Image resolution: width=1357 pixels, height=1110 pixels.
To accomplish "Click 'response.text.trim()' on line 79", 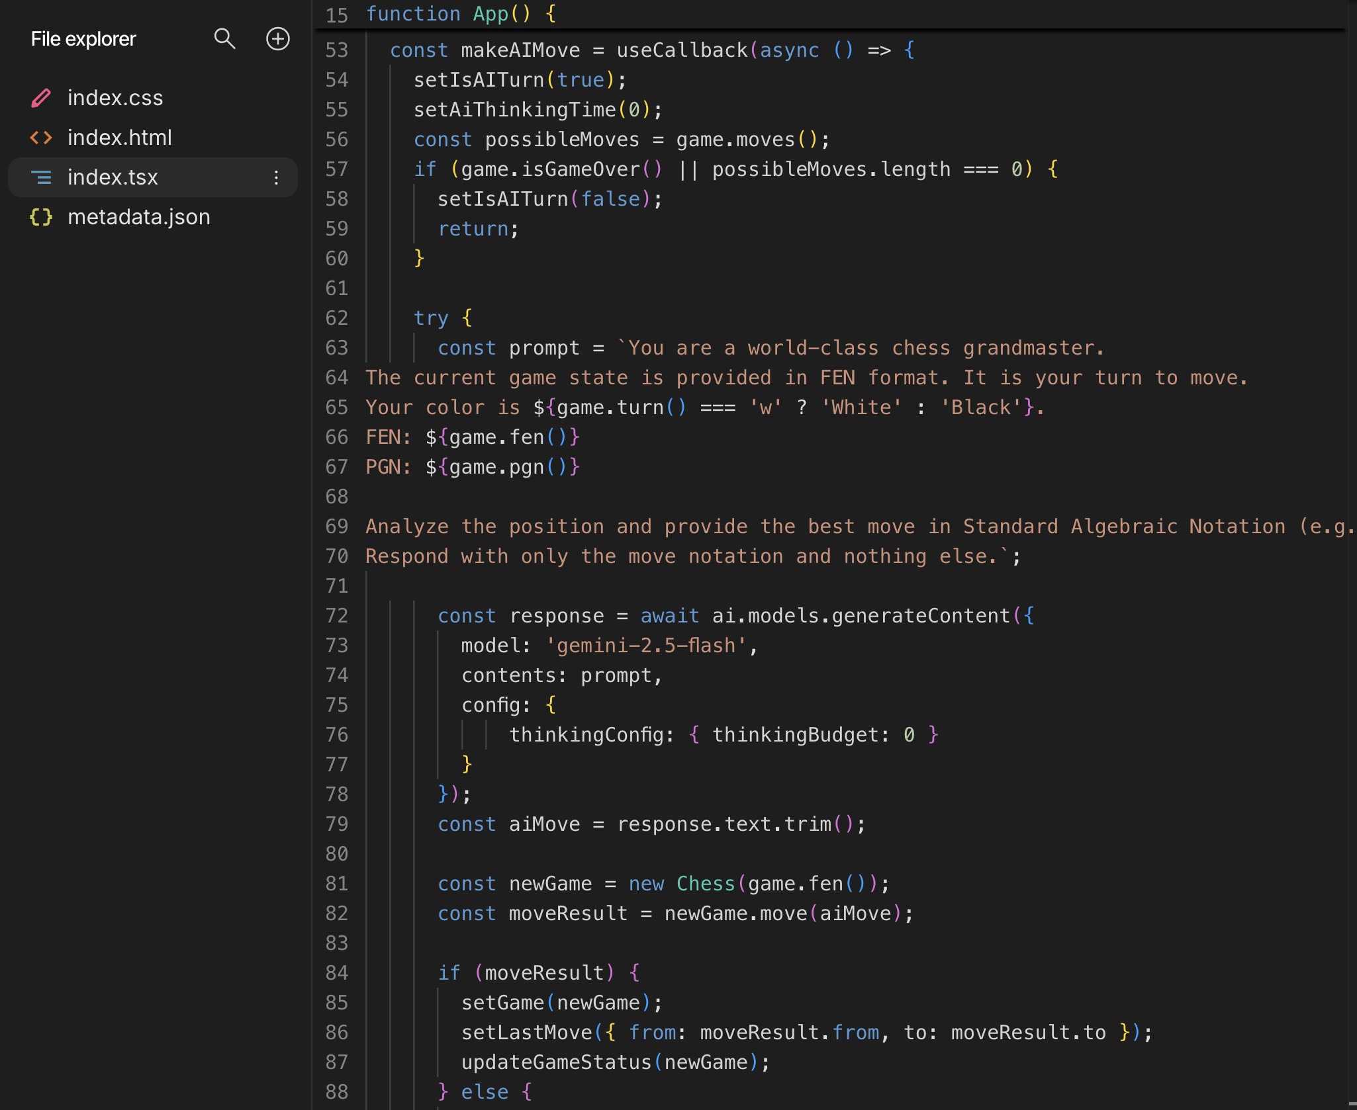I will point(735,824).
